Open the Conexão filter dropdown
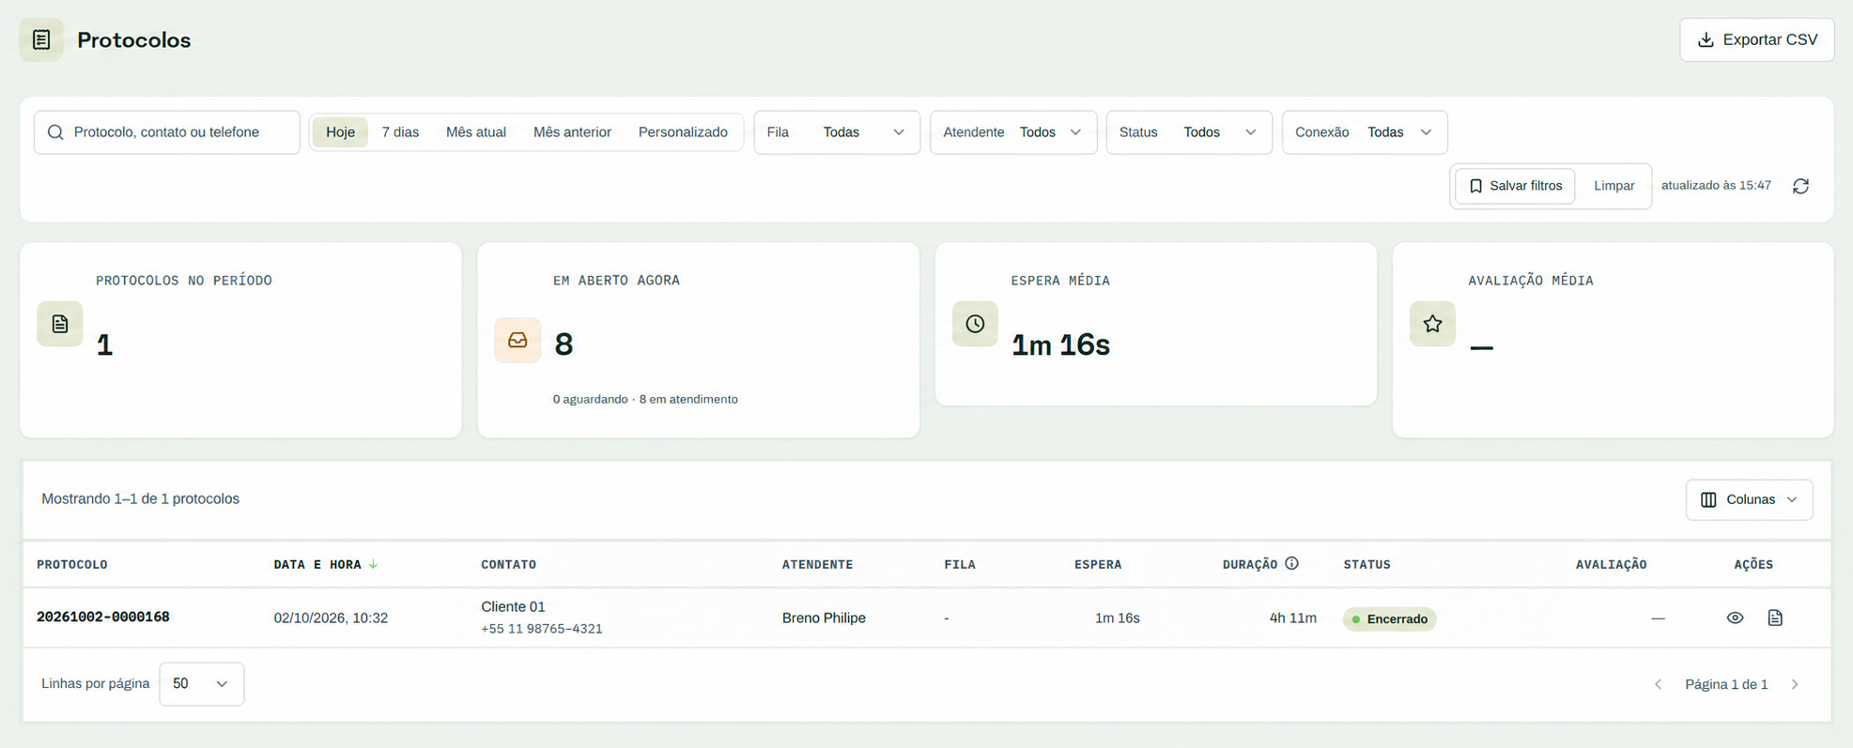Viewport: 1853px width, 748px height. (x=1365, y=132)
